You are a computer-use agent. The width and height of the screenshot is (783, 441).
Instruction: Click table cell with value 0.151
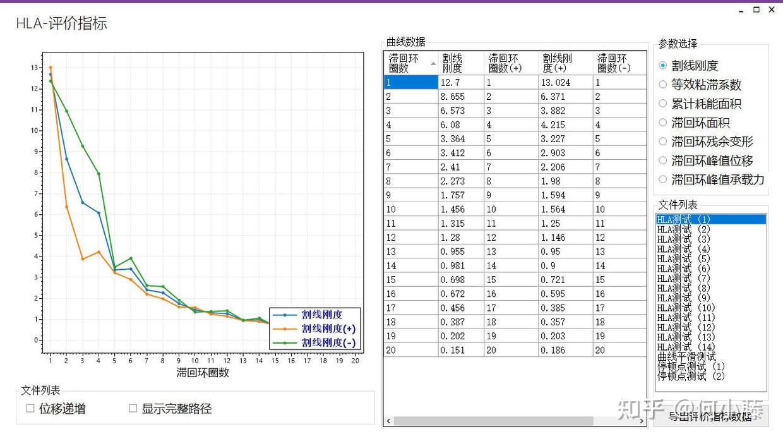461,350
